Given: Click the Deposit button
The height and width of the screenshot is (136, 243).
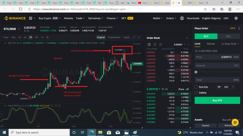Looking at the screenshot, I should coord(205,125).
